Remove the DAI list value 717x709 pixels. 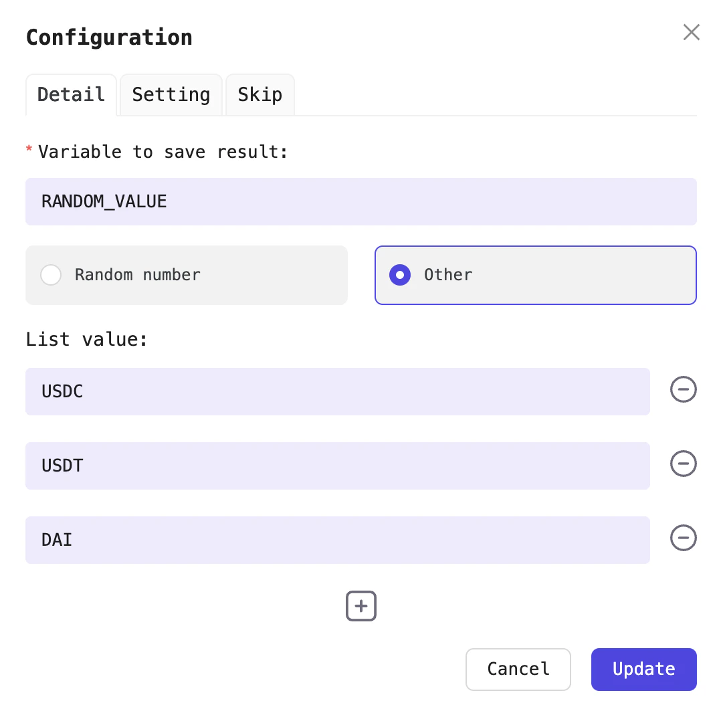pos(683,538)
